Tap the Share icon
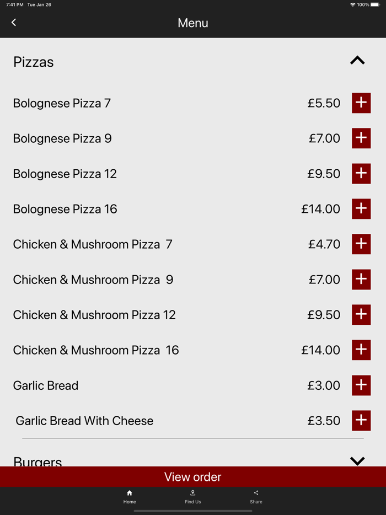386x515 pixels. [256, 497]
